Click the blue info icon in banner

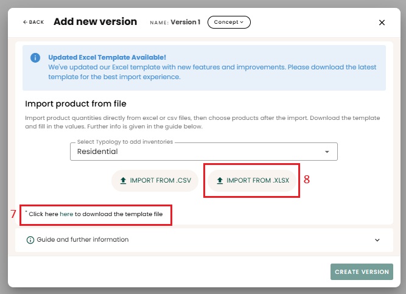click(35, 57)
